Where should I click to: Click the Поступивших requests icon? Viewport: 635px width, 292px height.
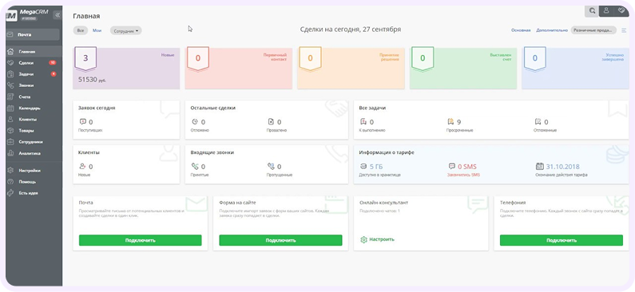82,122
